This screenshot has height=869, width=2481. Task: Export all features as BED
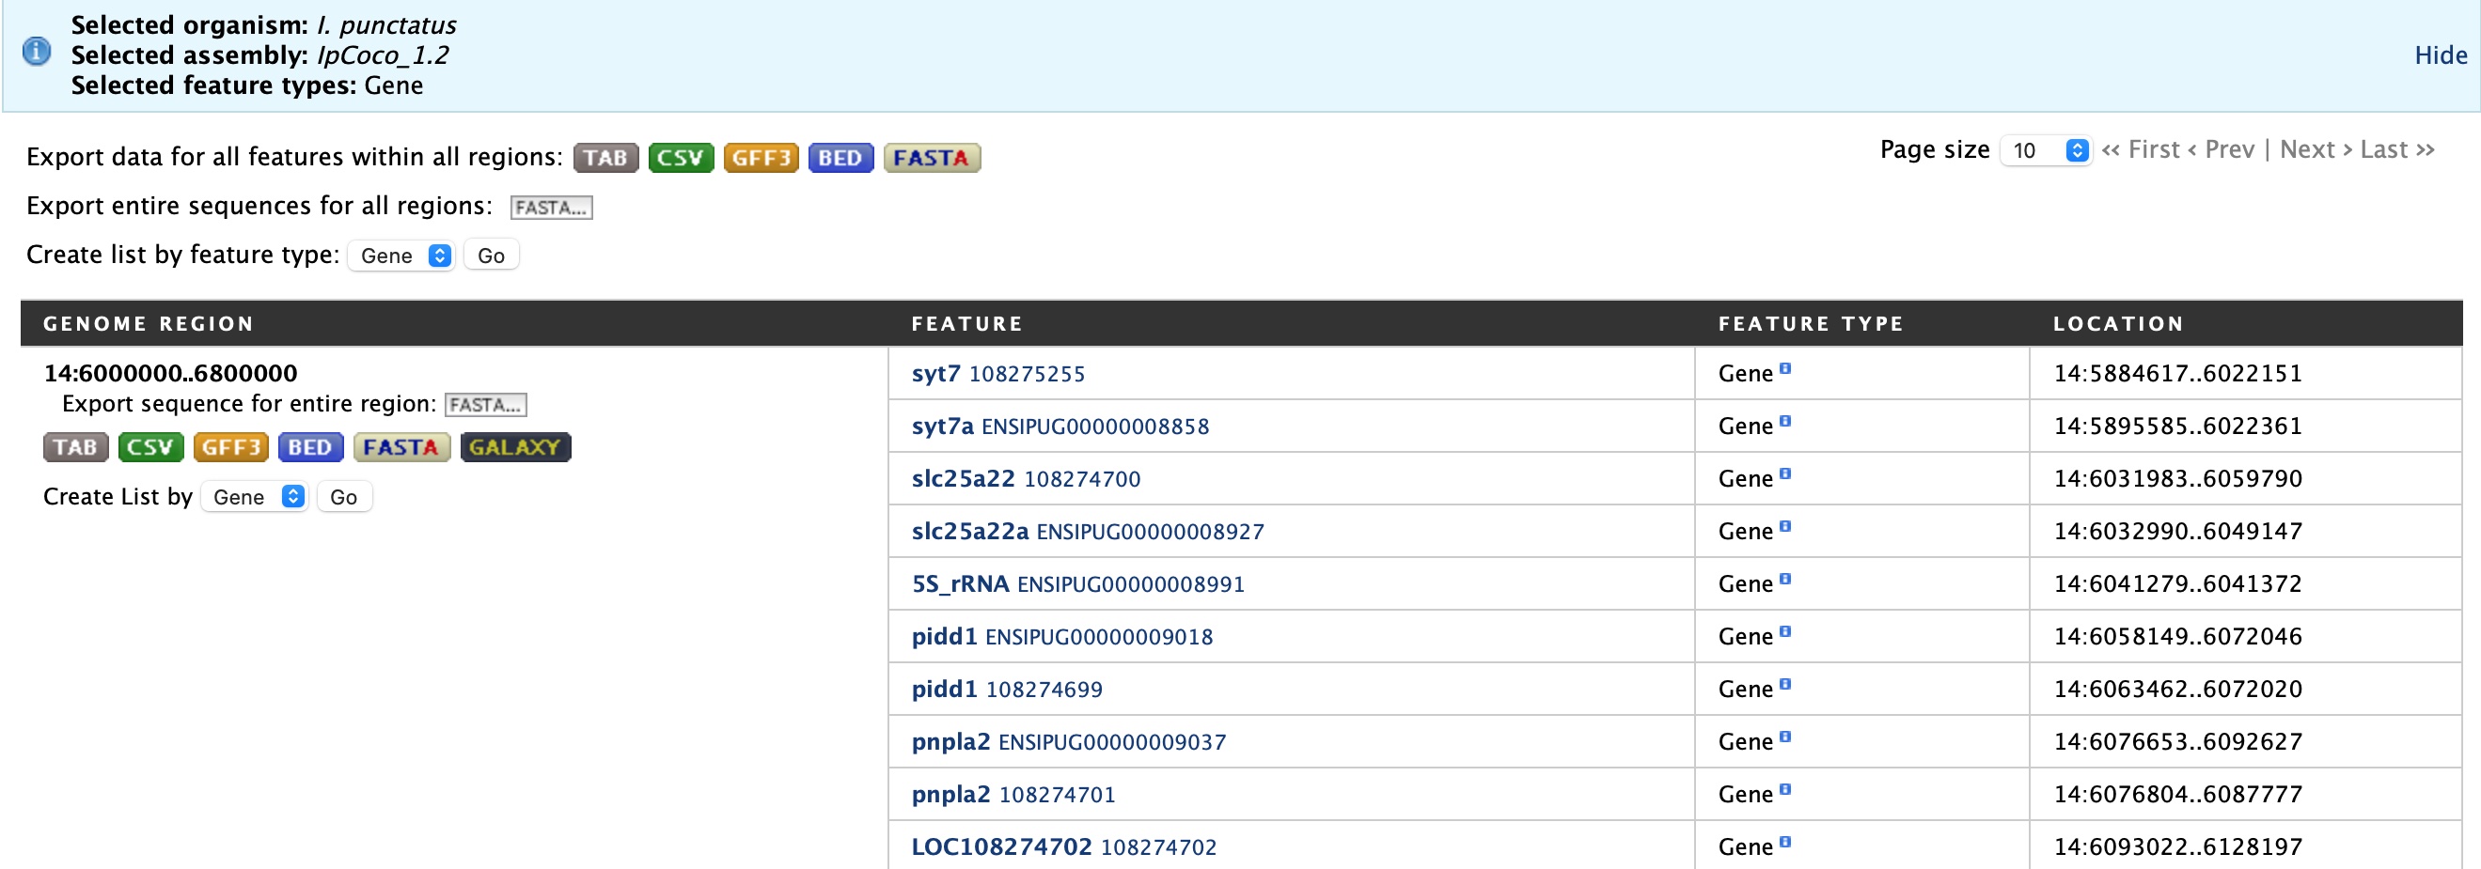pyautogui.click(x=840, y=158)
